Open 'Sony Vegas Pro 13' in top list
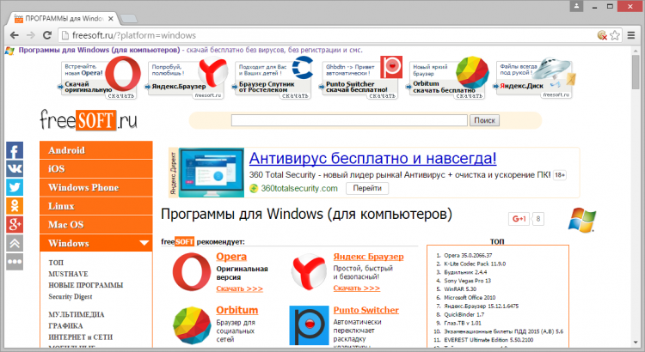Screen dimensions: 645x352 467,281
